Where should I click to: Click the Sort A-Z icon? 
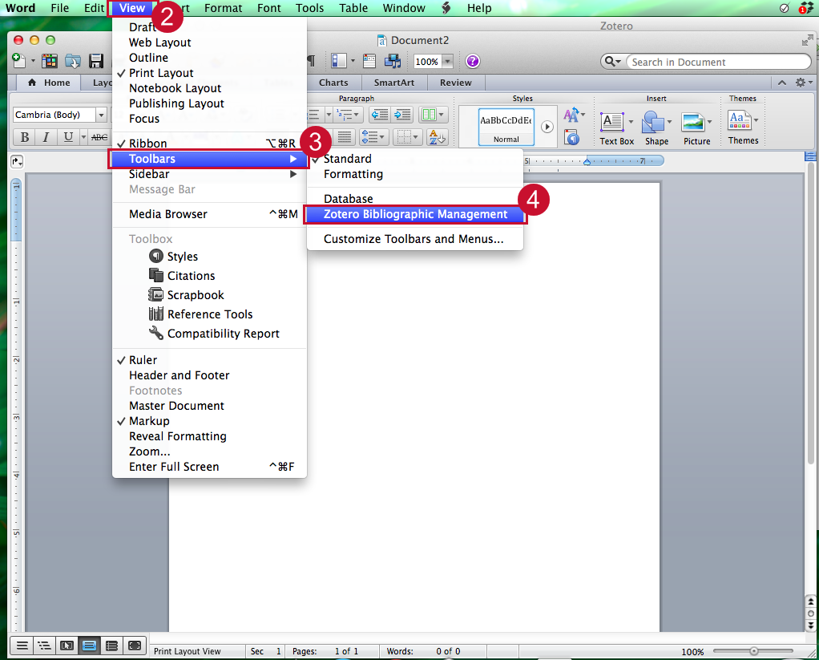438,137
